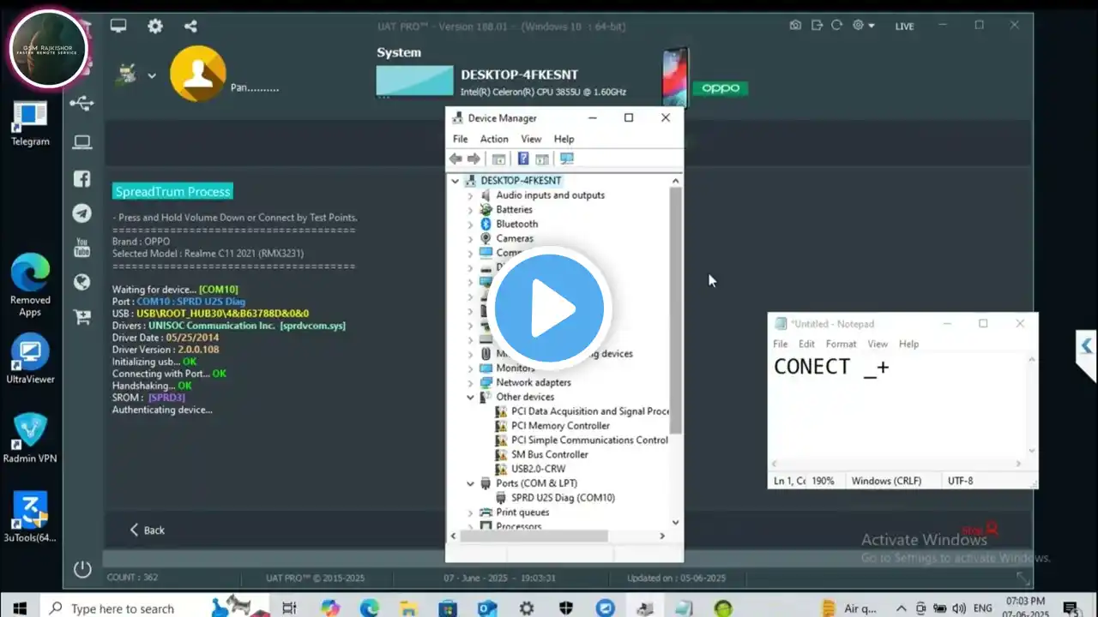Click the monitor icon in UAT PRO top bar

pyautogui.click(x=118, y=26)
